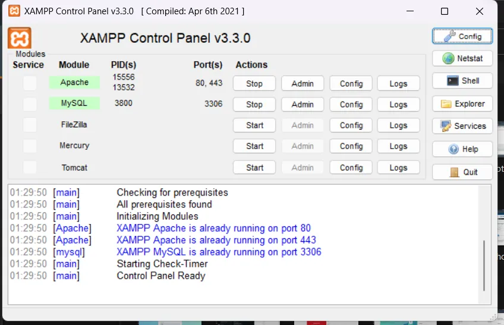This screenshot has height=325, width=504.
Task: Click the Mercury module name
Action: tap(74, 146)
